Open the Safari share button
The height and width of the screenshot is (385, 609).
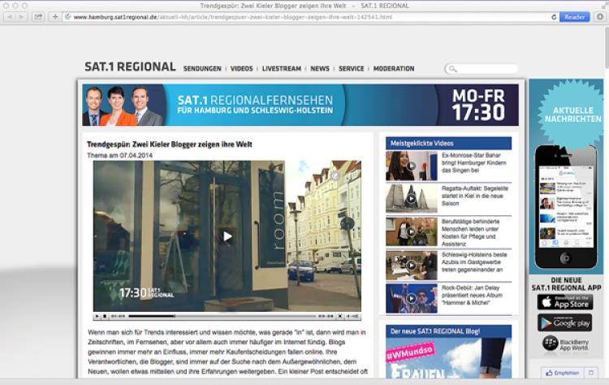click(x=38, y=17)
